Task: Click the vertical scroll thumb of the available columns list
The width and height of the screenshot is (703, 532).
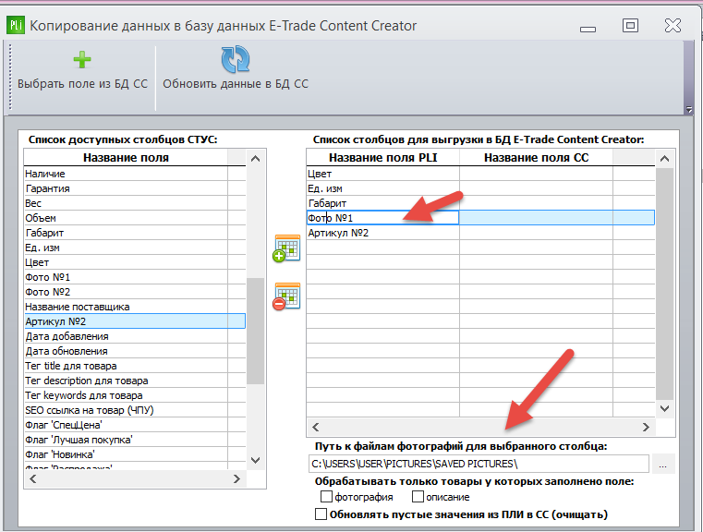Action: (x=256, y=331)
